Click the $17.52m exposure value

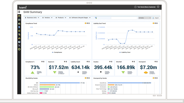[x=59, y=67]
